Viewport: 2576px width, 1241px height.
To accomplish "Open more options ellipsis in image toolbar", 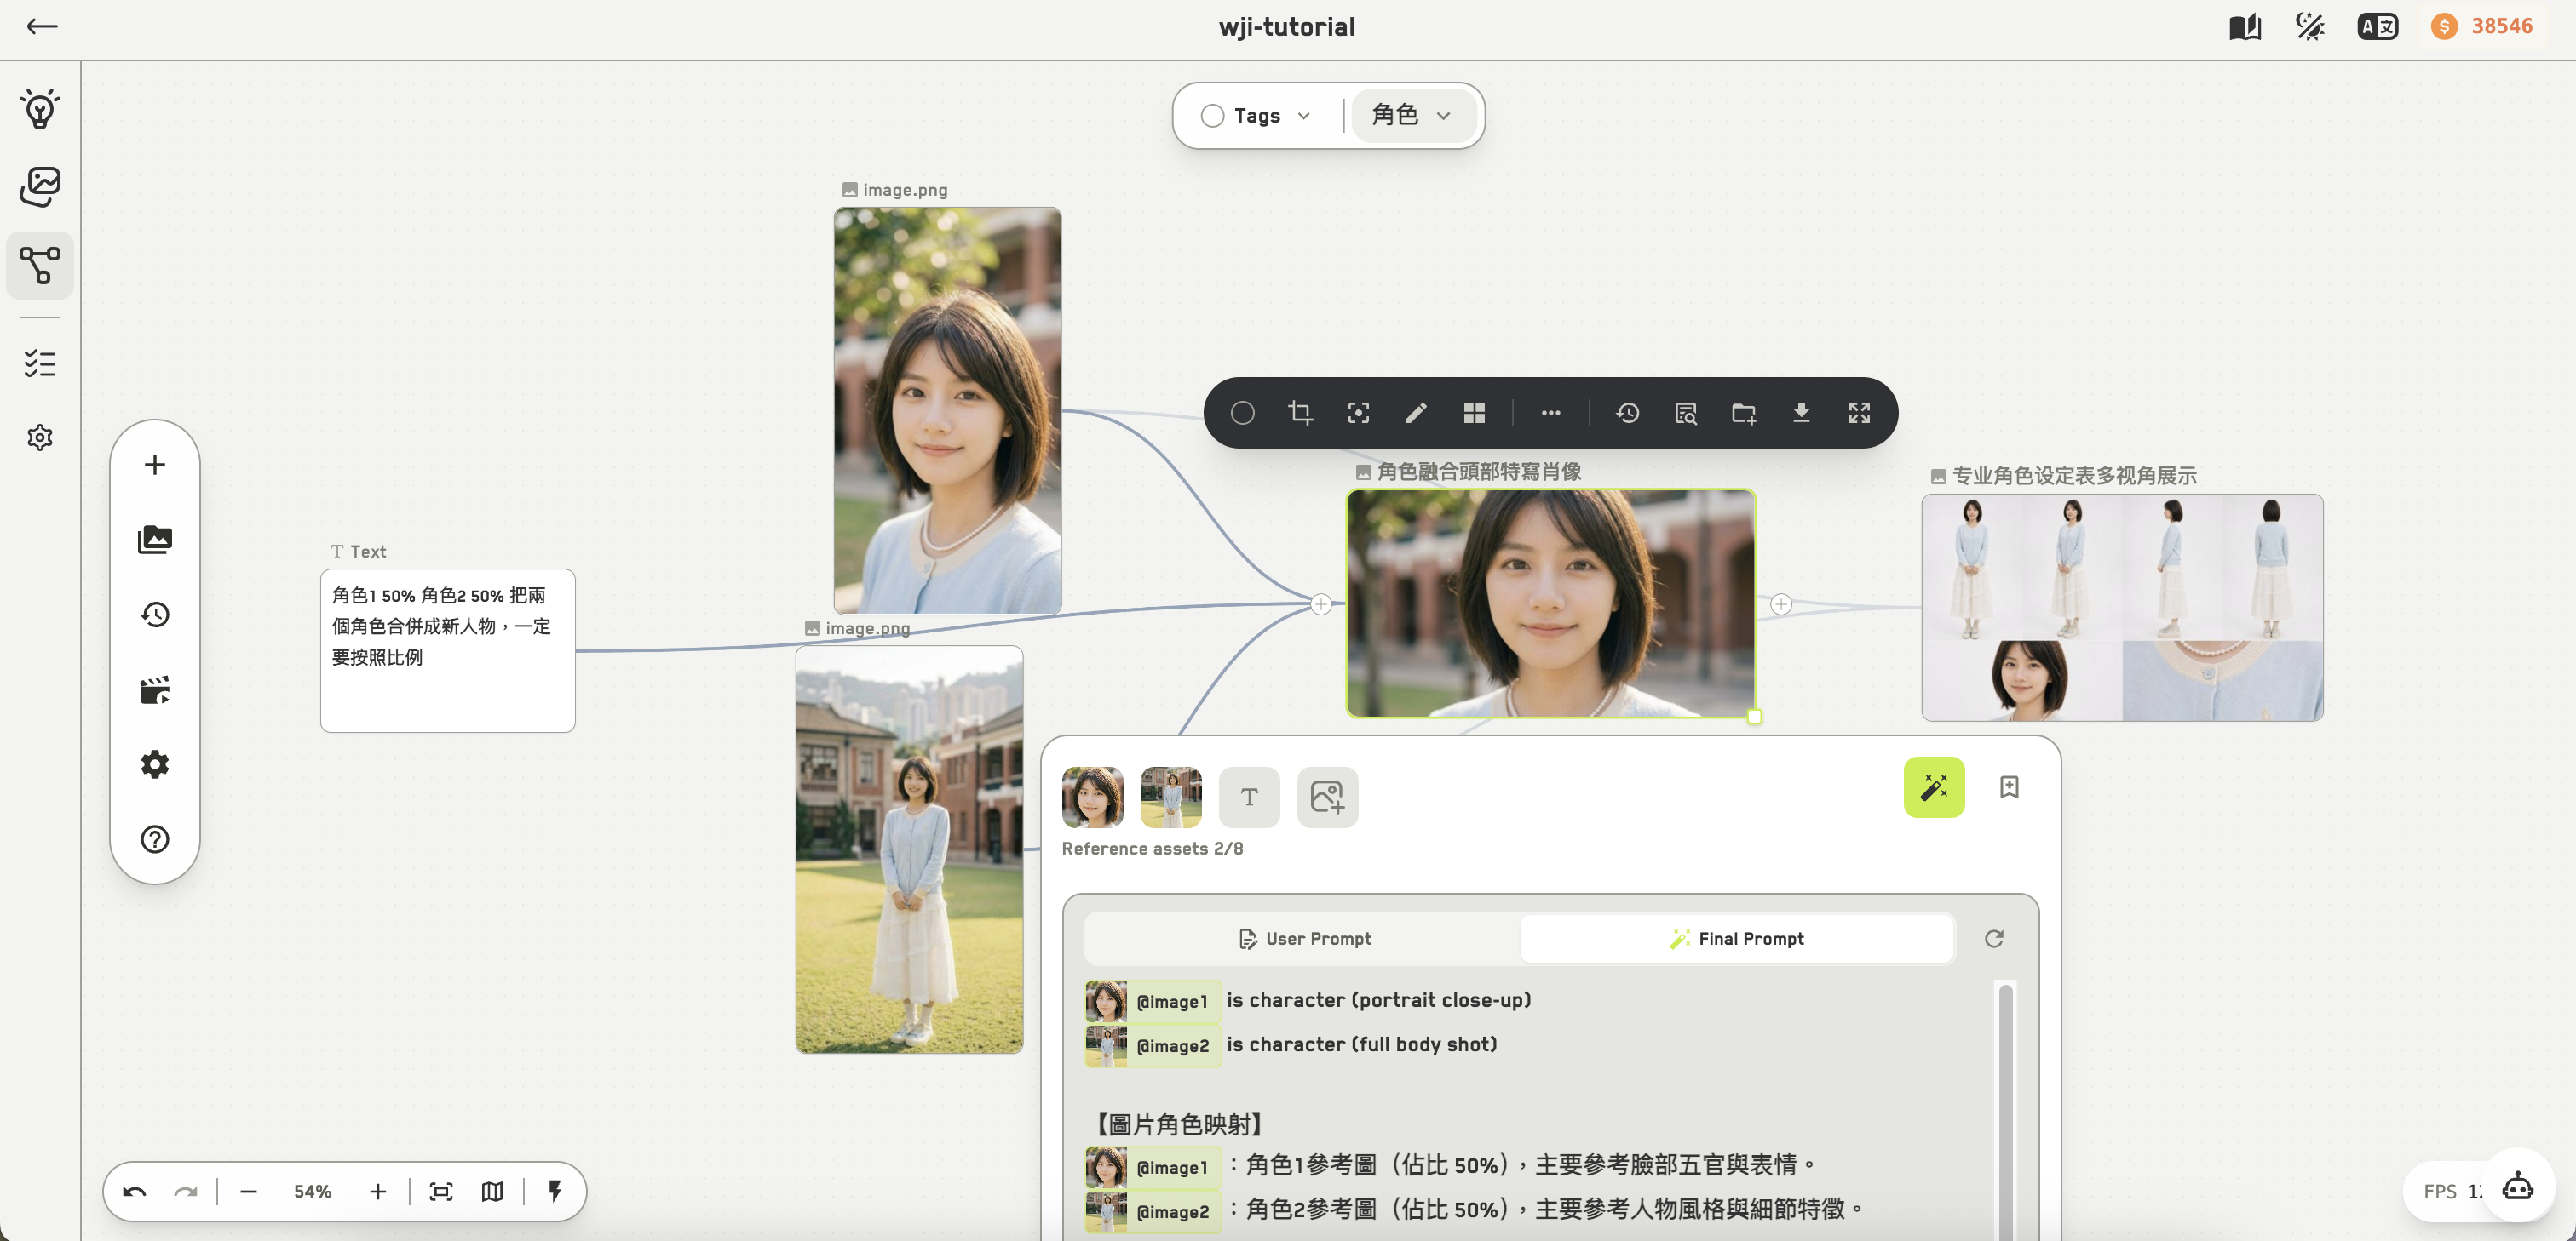I will pos(1551,413).
